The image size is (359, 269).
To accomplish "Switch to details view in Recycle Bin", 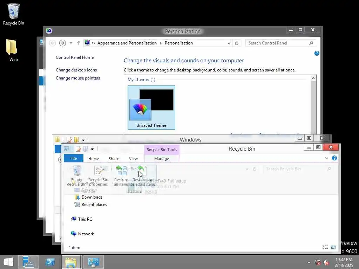I will [x=325, y=247].
